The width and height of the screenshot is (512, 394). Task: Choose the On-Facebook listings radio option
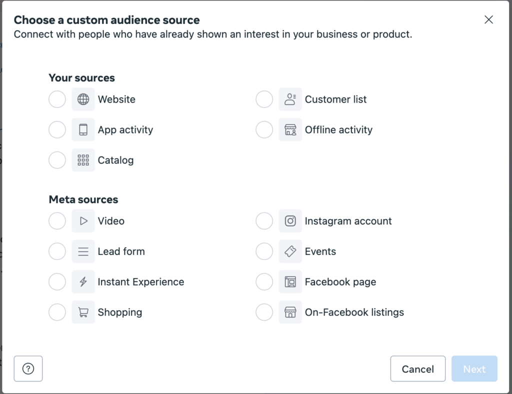(264, 312)
